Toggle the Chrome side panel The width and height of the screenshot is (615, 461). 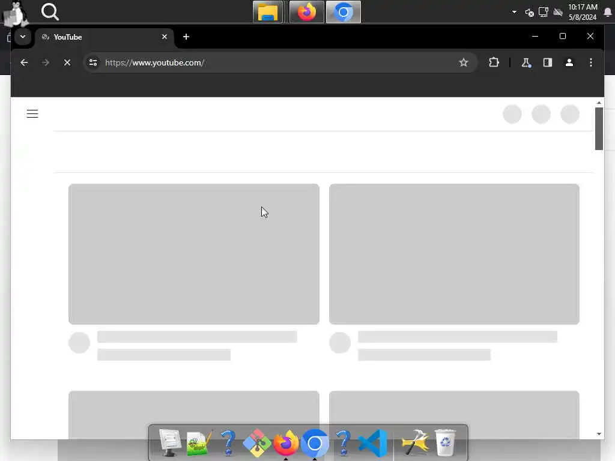pyautogui.click(x=548, y=62)
